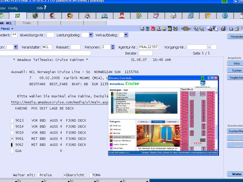Open the yellow folder icon

pos(208,16)
